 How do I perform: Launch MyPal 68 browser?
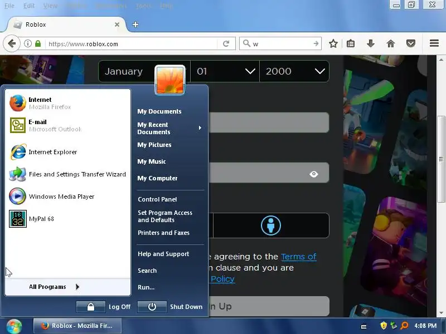[x=67, y=219]
